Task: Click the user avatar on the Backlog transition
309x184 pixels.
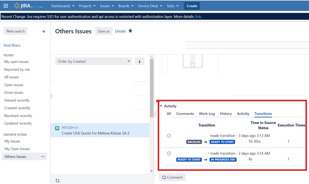Action: point(169,136)
